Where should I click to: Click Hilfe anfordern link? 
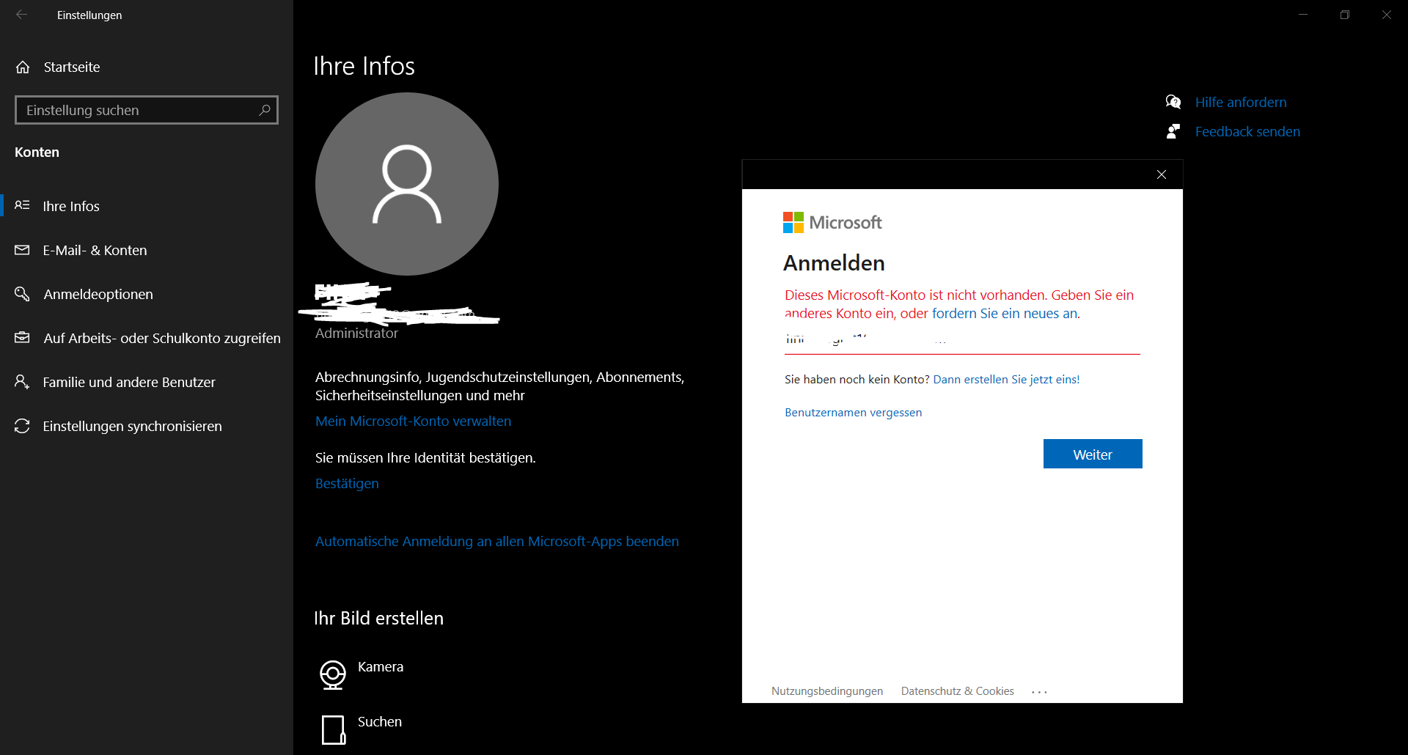[x=1241, y=103]
